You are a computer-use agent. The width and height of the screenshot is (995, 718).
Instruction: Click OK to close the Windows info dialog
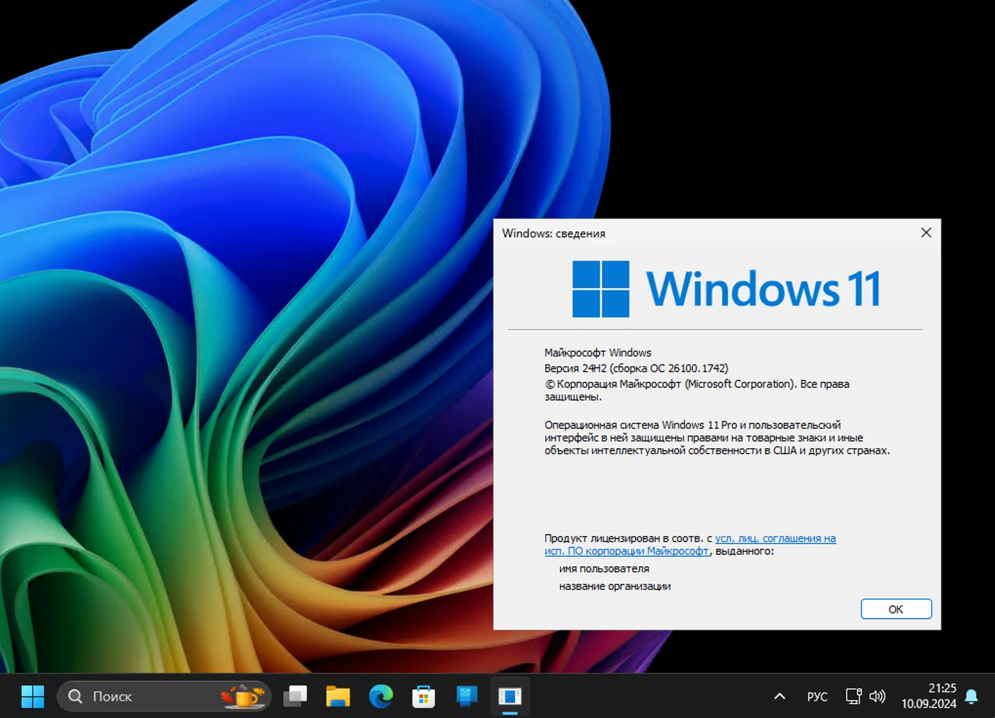click(x=895, y=609)
